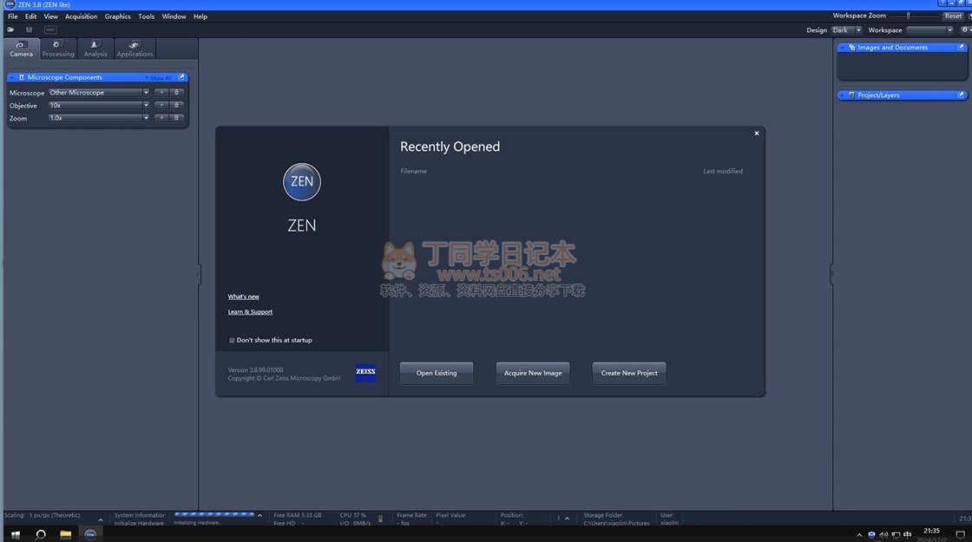
Task: Delete the Objective entry with trash icon
Action: pyautogui.click(x=177, y=105)
